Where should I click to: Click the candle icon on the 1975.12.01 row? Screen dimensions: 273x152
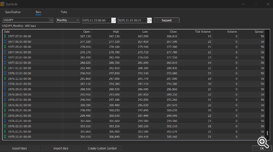(5, 137)
